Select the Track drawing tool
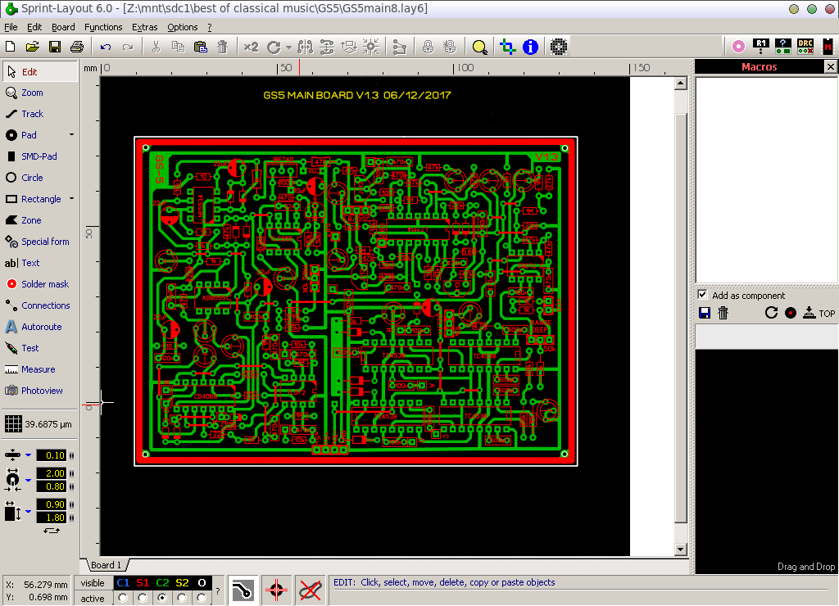 point(33,114)
